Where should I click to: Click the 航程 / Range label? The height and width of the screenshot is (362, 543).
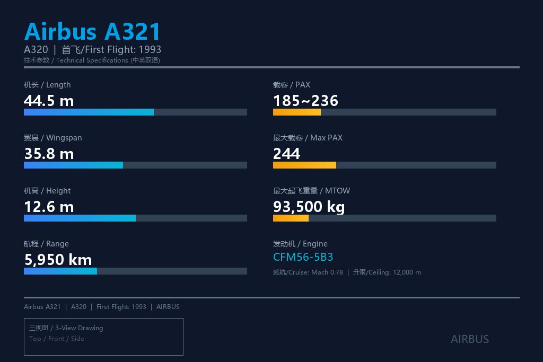(x=46, y=244)
